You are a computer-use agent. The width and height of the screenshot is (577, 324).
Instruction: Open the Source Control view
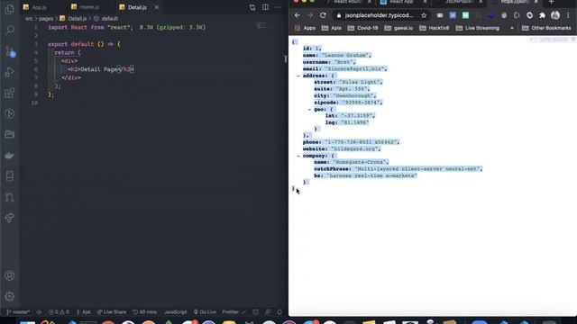[10, 51]
